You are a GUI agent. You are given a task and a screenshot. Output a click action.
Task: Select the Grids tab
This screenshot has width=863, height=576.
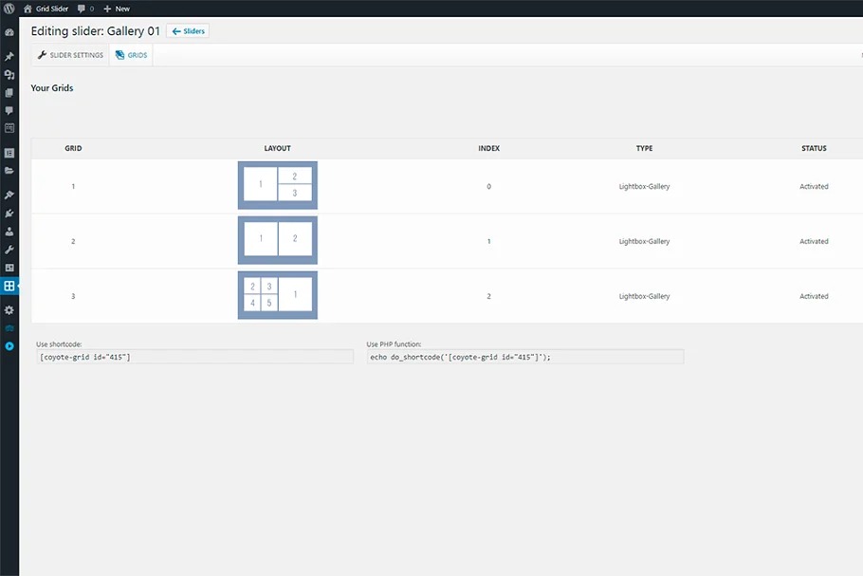[131, 55]
